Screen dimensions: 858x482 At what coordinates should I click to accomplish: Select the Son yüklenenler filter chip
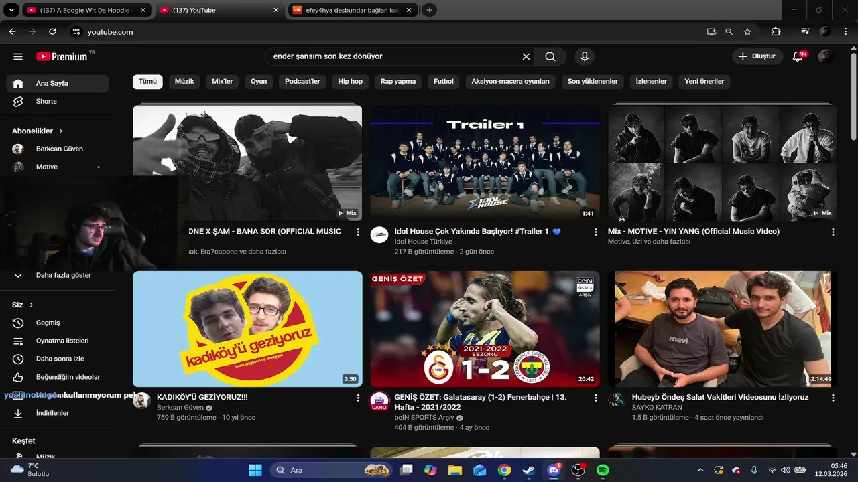click(x=593, y=81)
